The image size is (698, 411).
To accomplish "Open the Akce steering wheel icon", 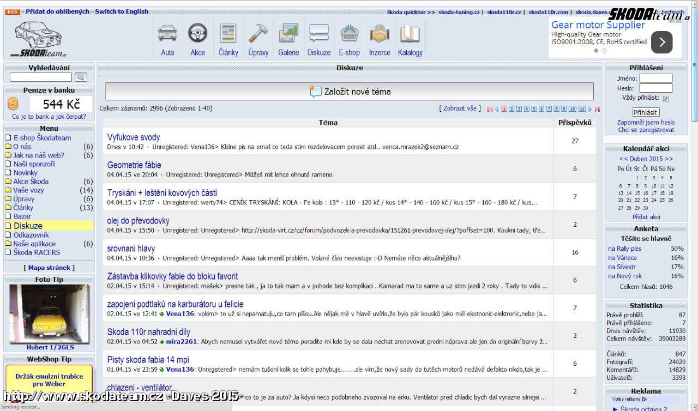I will pyautogui.click(x=198, y=33).
